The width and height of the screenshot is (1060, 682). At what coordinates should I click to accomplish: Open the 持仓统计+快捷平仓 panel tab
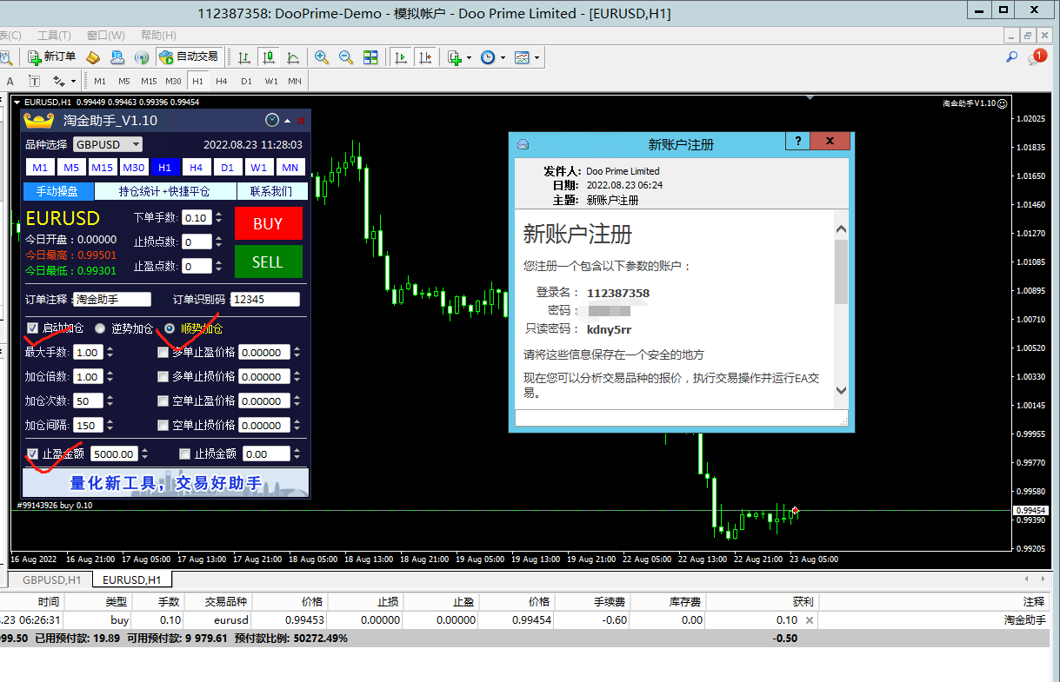(x=164, y=191)
